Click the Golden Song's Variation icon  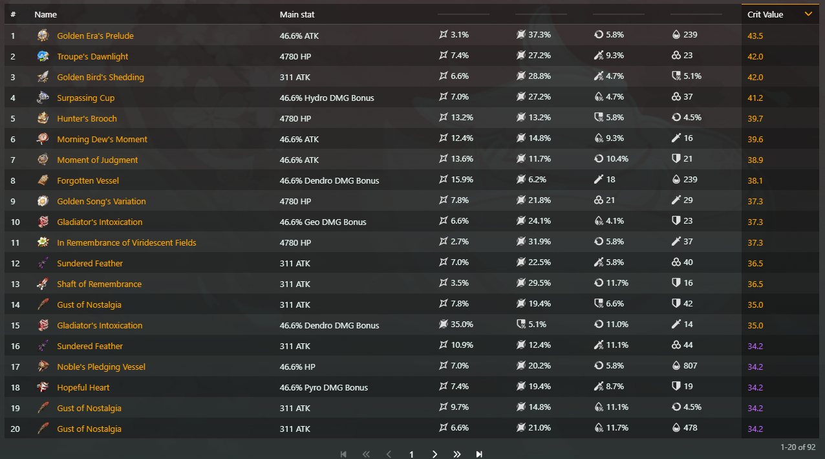pyautogui.click(x=43, y=201)
